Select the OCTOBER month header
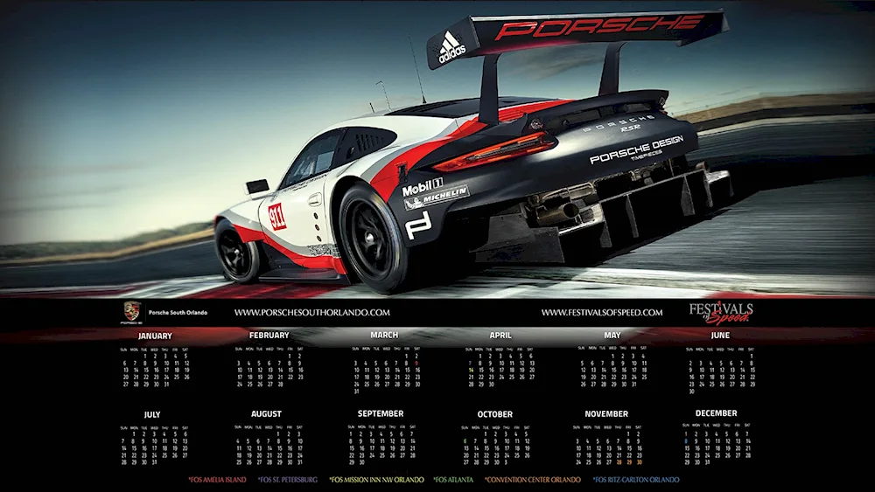The image size is (875, 492). [x=494, y=414]
